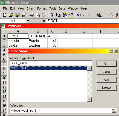The width and height of the screenshot is (119, 116).
Task: Open the Format menu
Action: 42,8
